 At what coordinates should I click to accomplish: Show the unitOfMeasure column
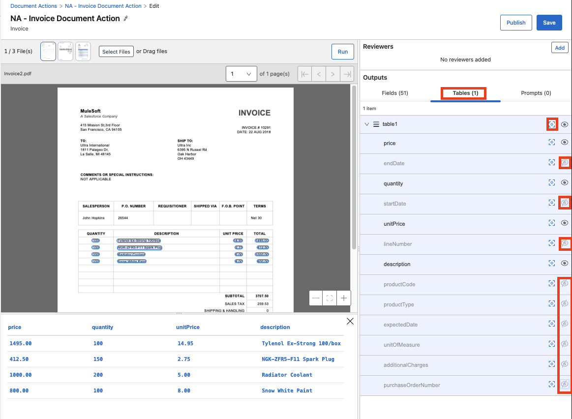pos(565,344)
